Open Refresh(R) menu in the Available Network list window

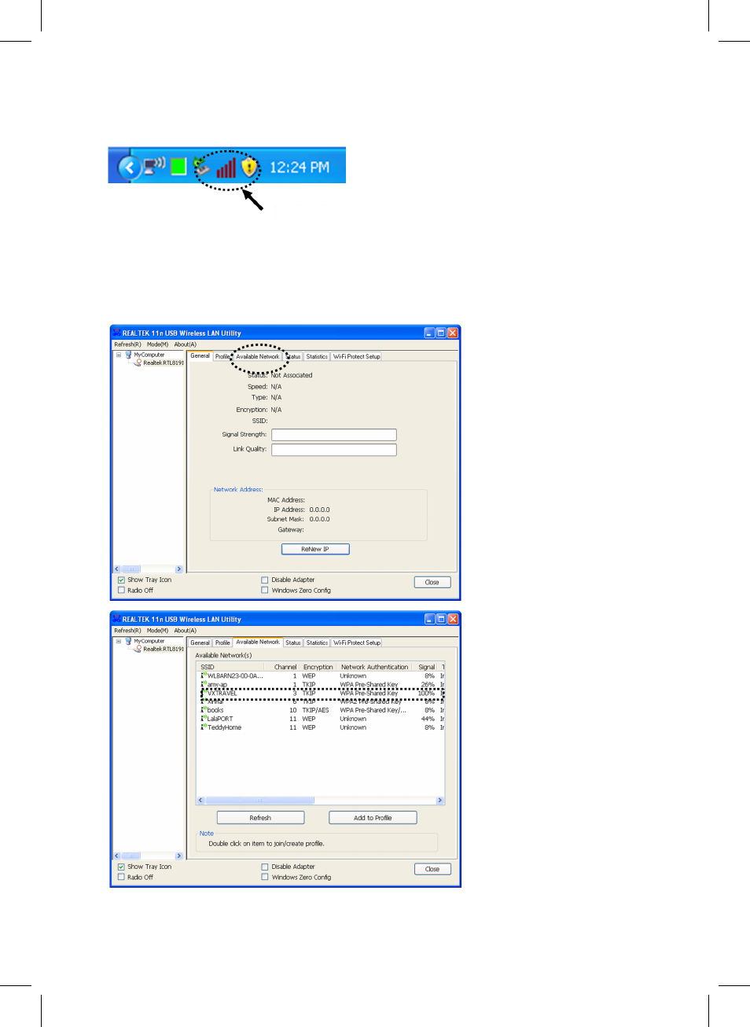127,631
